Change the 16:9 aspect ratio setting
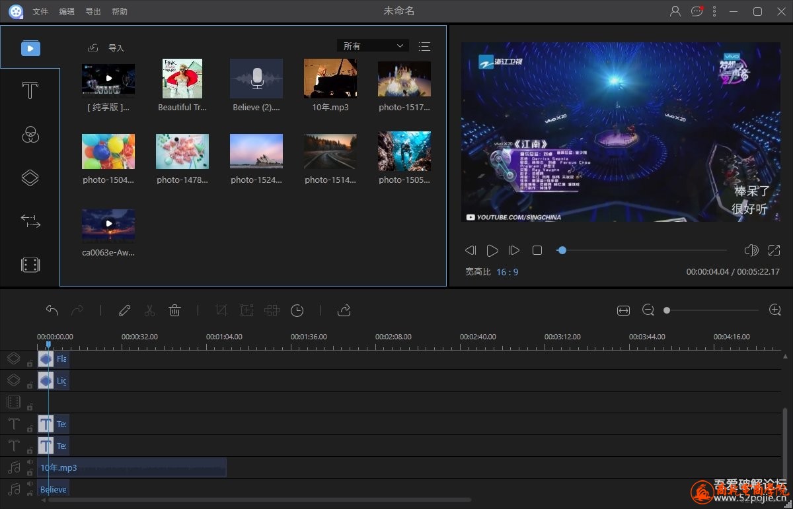Image resolution: width=793 pixels, height=509 pixels. tap(507, 272)
